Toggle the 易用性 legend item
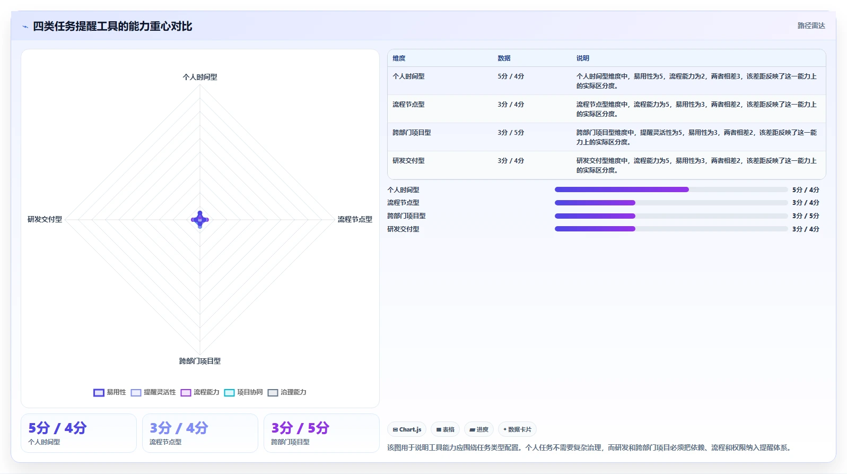This screenshot has height=474, width=847. click(x=110, y=392)
